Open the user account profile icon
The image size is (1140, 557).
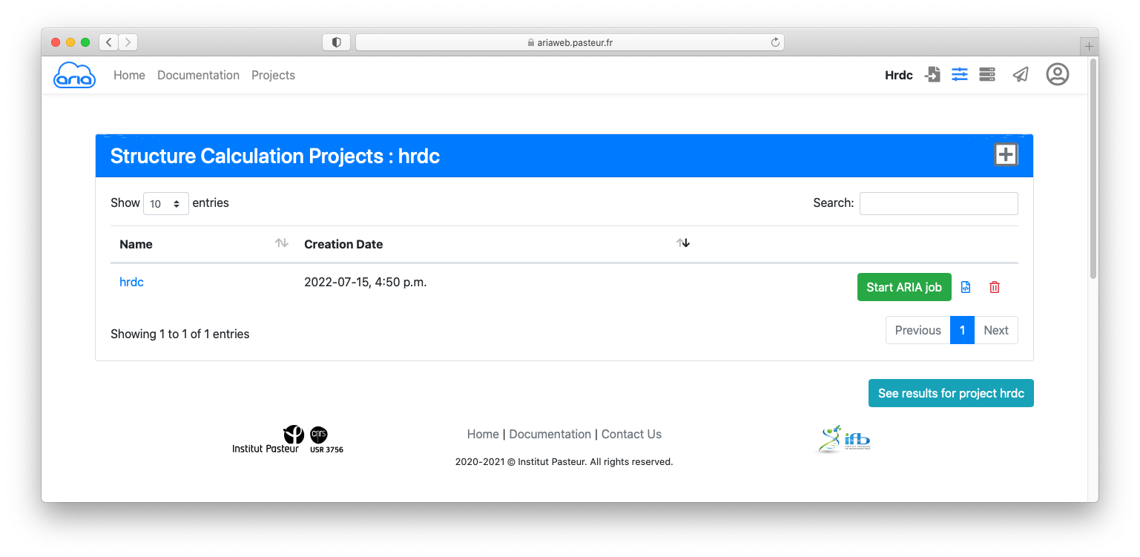click(x=1057, y=74)
